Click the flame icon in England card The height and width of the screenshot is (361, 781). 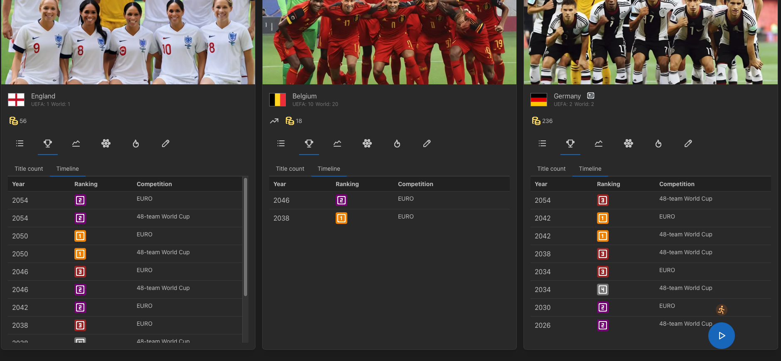click(136, 143)
